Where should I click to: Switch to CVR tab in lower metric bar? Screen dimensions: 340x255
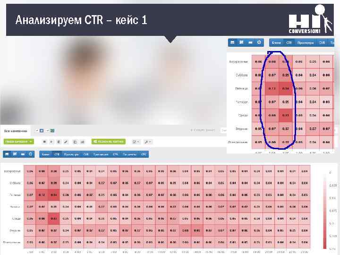click(86, 154)
